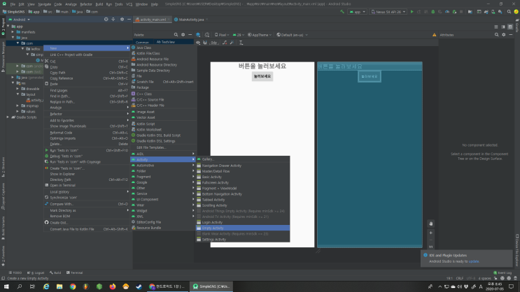Toggle the autoconnect magnet icon

click(x=205, y=43)
